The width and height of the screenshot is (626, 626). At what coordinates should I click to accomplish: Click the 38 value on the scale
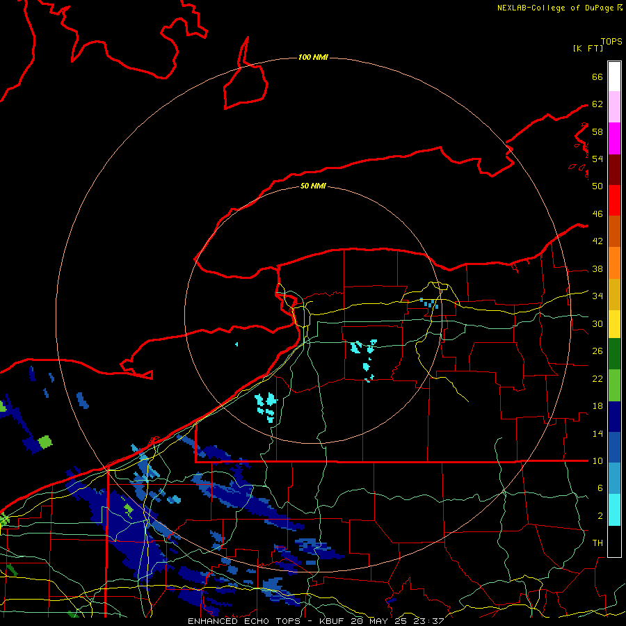(597, 268)
